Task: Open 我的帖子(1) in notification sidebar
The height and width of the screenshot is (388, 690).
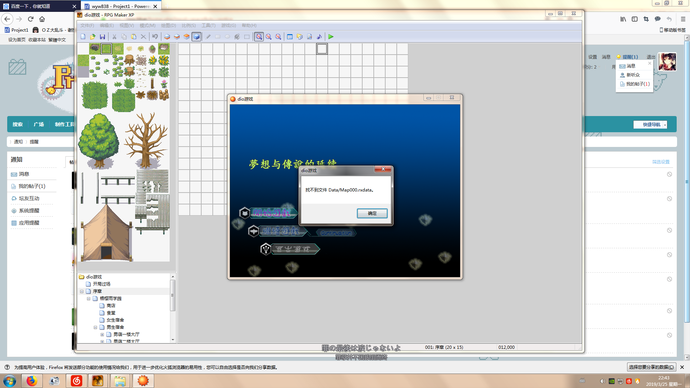Action: tap(32, 186)
